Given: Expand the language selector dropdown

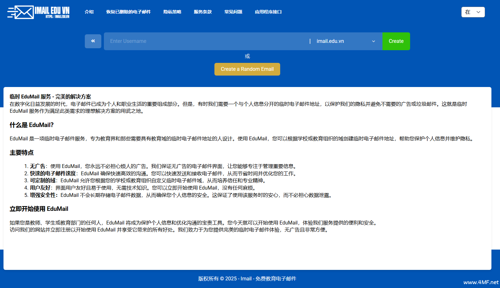Looking at the screenshot, I should [x=473, y=12].
